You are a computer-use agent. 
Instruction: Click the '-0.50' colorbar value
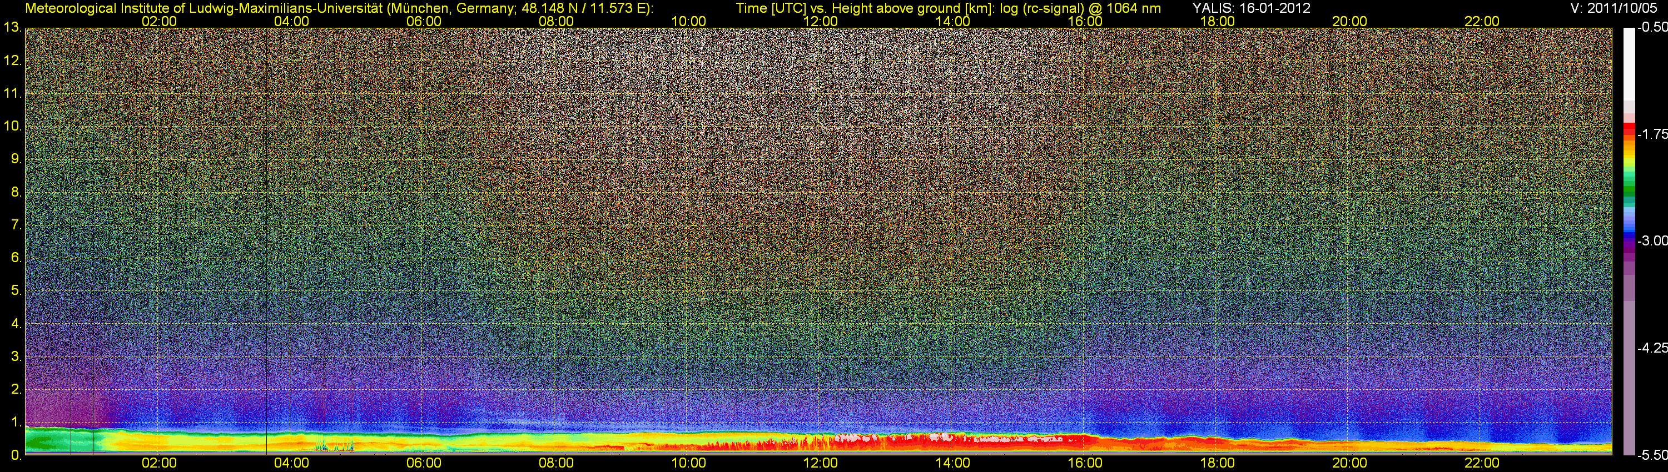pos(1652,28)
